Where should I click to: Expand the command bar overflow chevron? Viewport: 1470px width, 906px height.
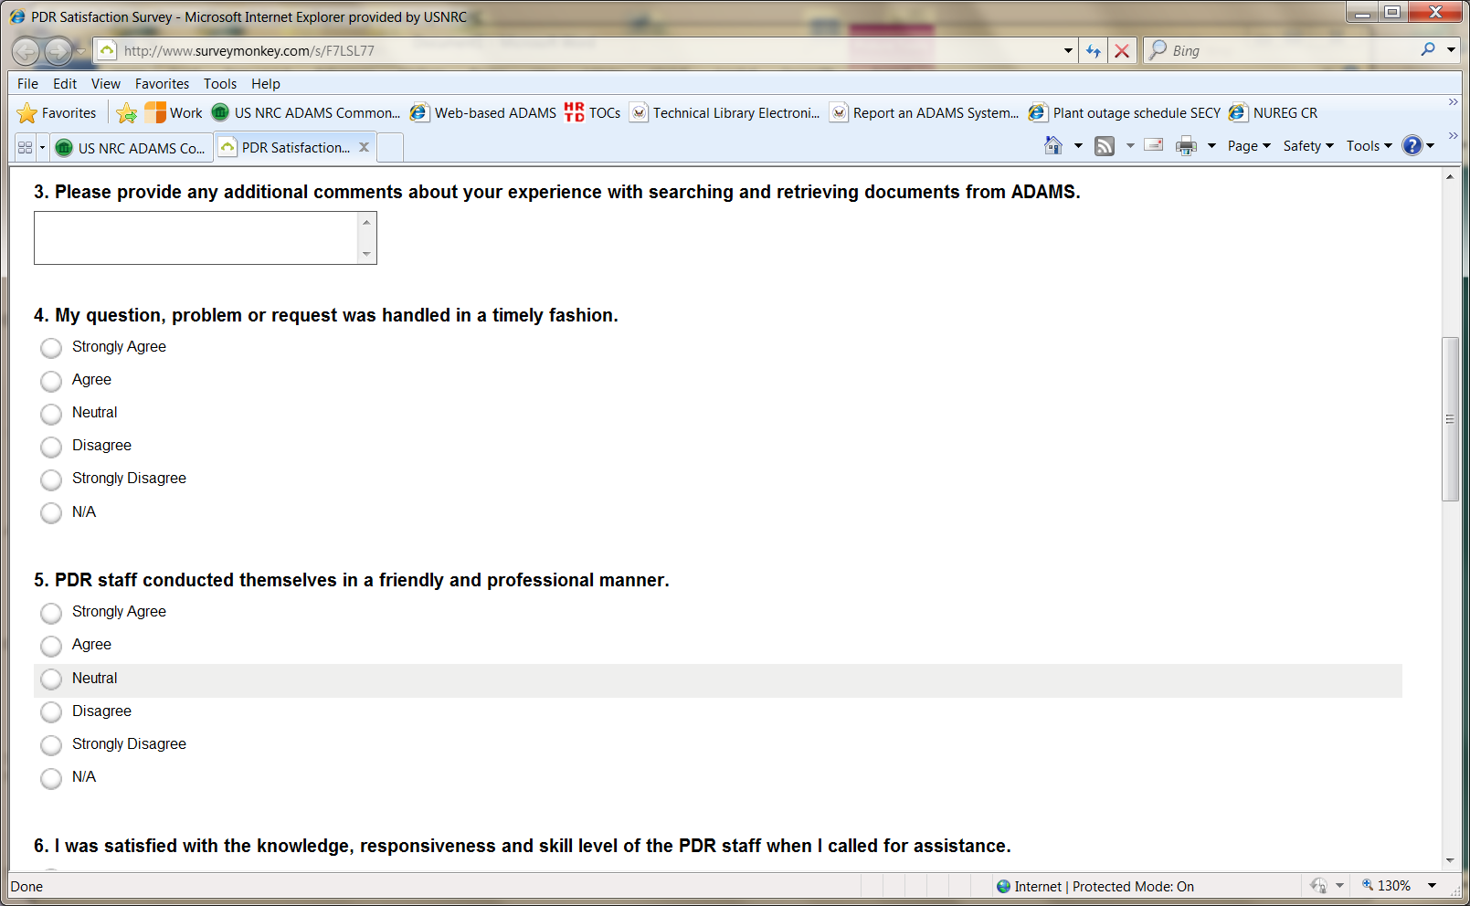1453,136
